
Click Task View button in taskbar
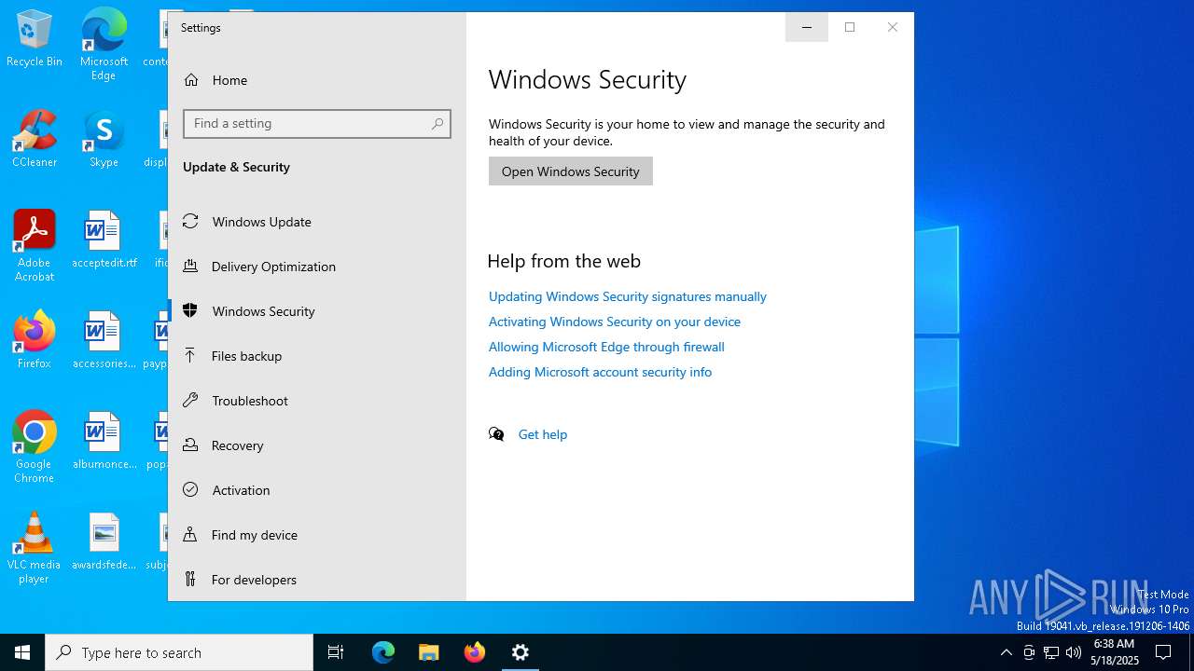click(336, 652)
